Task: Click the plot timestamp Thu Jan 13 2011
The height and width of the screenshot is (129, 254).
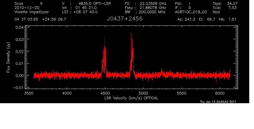Action: [x=218, y=101]
